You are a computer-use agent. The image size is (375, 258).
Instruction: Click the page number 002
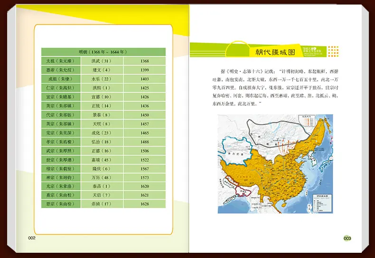click(x=32, y=238)
